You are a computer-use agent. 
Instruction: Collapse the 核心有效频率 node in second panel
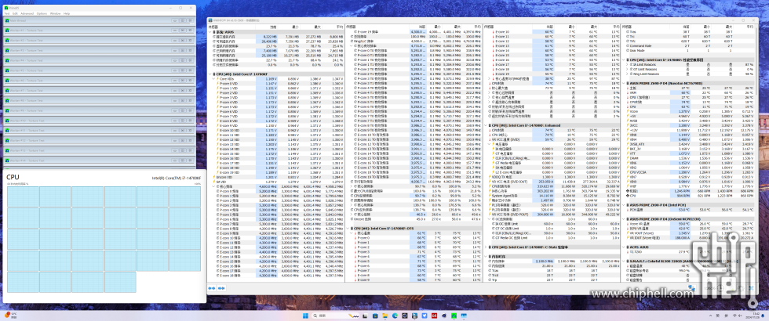tap(352, 45)
